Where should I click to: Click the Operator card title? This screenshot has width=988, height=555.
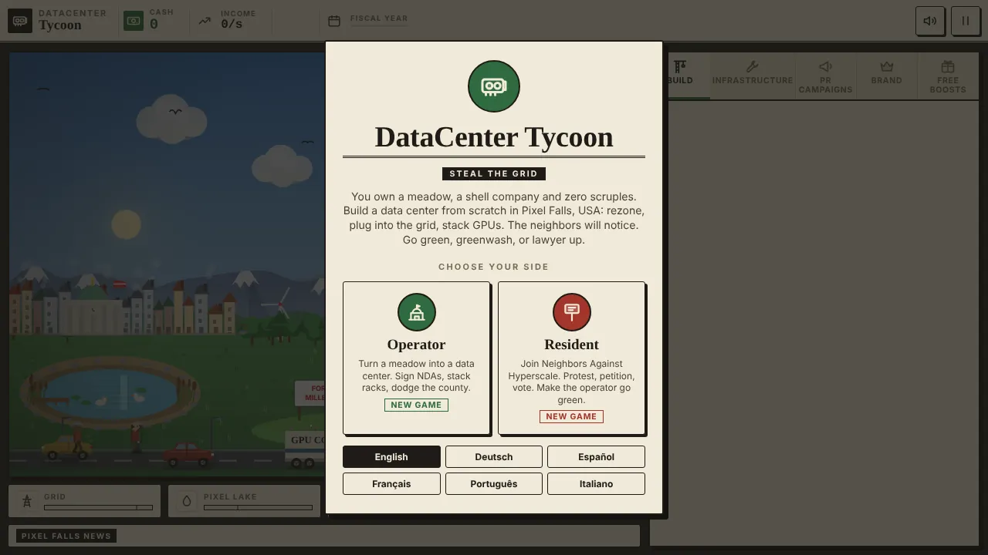(x=416, y=345)
